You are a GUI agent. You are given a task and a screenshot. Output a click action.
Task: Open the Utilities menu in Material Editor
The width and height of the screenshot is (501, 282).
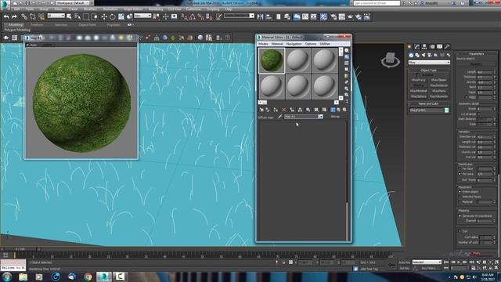[x=325, y=44]
